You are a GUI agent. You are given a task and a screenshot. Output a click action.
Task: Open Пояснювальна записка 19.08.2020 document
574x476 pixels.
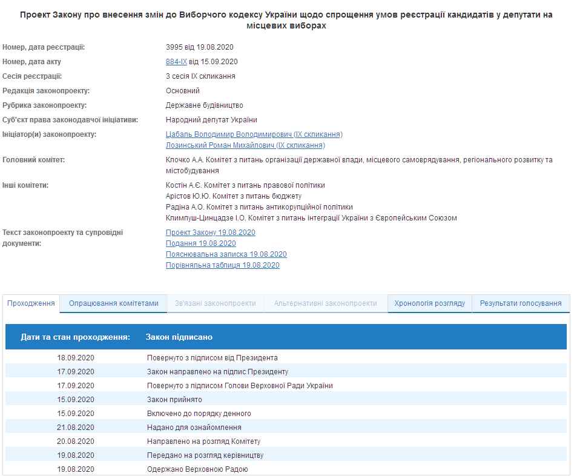226,254
